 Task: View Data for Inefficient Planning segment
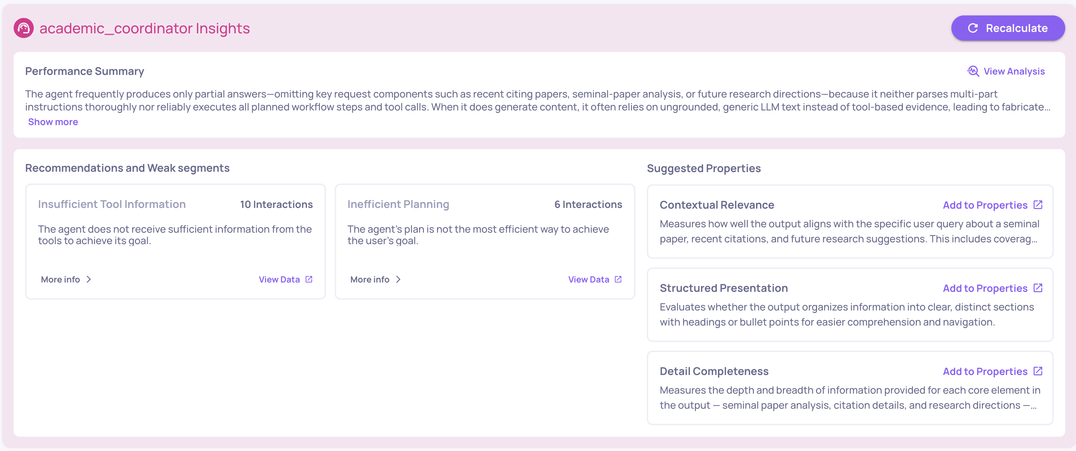(x=588, y=279)
